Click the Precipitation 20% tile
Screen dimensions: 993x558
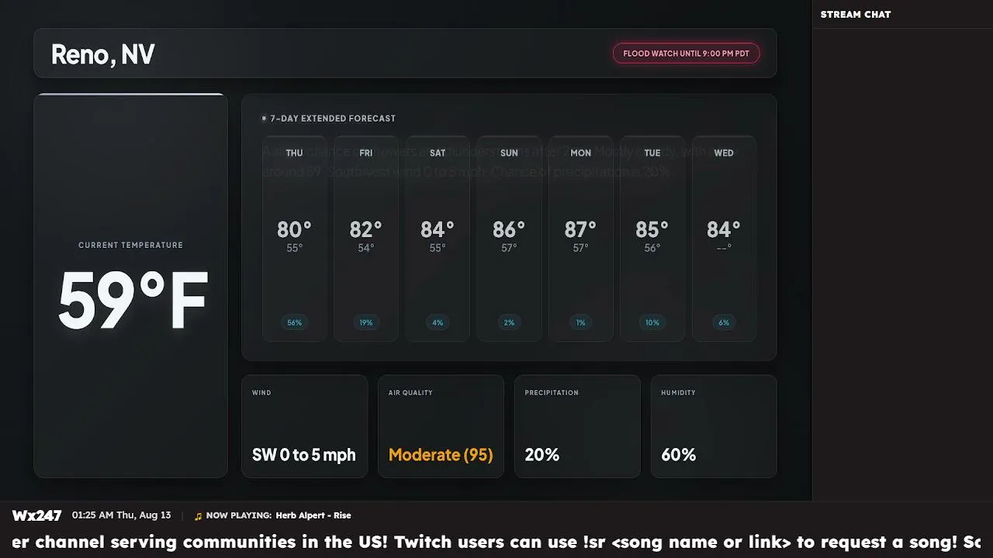tap(577, 426)
